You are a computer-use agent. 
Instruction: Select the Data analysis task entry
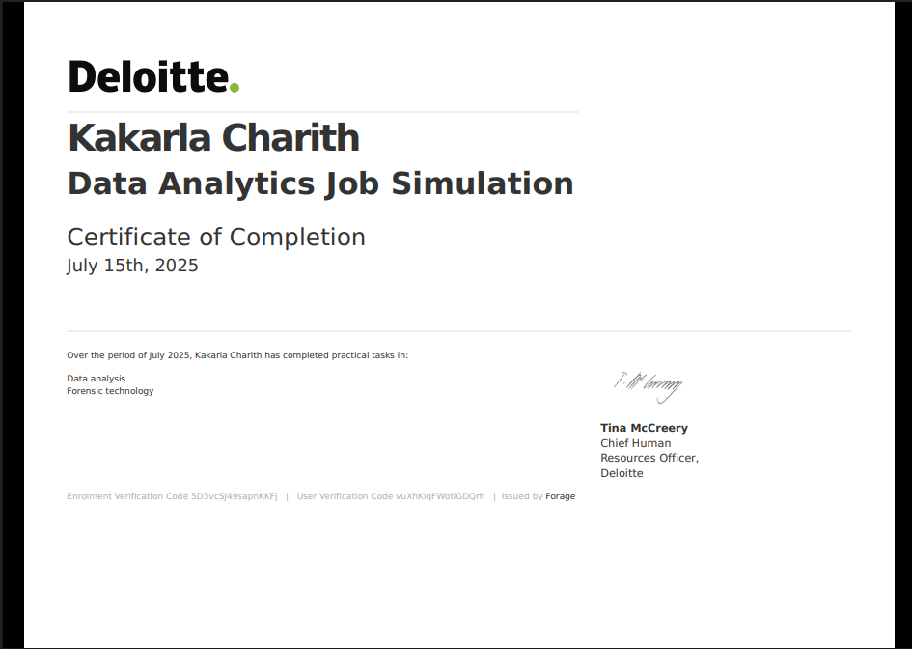[x=96, y=378]
